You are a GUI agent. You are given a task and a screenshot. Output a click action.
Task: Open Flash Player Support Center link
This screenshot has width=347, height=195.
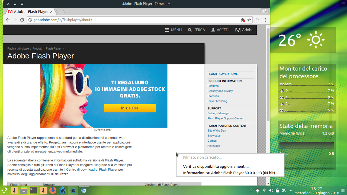tap(225, 118)
